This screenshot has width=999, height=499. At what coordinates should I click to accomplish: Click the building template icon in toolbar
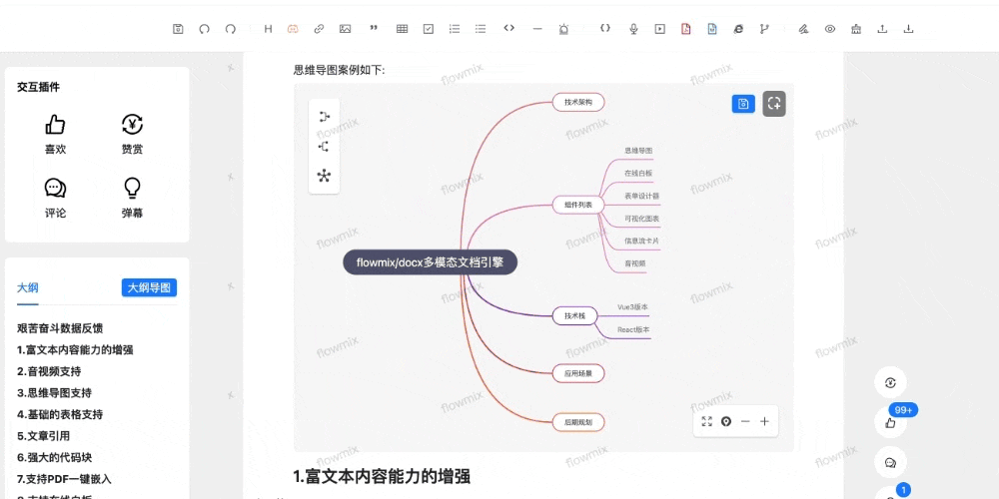(x=856, y=29)
